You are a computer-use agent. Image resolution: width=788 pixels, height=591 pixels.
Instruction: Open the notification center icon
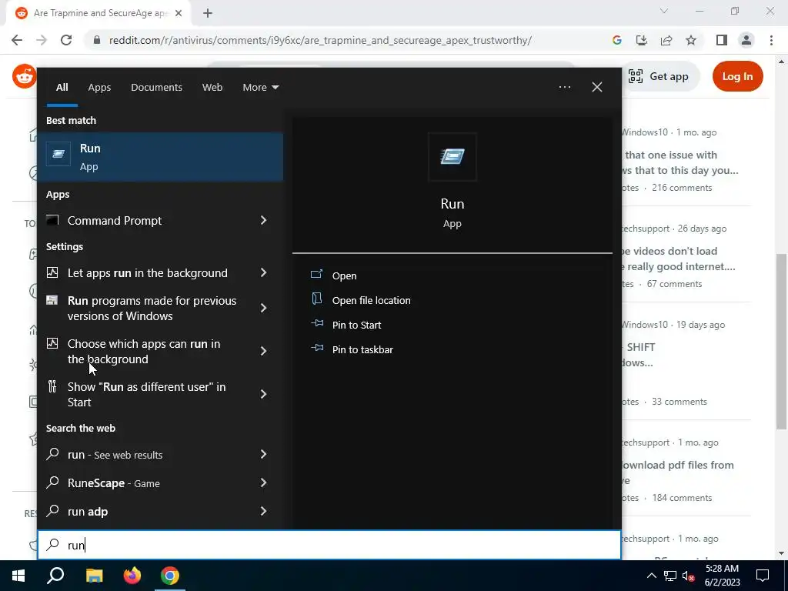click(763, 576)
